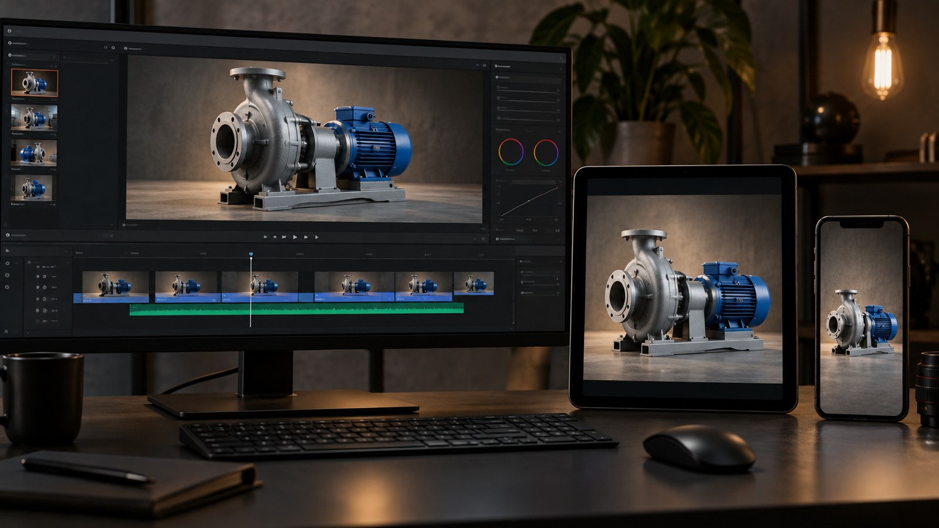Toggle the box at the end of third inspector slider
939x528 pixels.
559,110
